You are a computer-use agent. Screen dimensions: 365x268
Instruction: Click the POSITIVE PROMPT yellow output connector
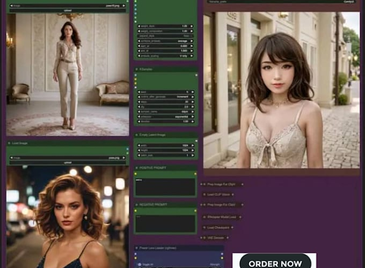pos(195,173)
